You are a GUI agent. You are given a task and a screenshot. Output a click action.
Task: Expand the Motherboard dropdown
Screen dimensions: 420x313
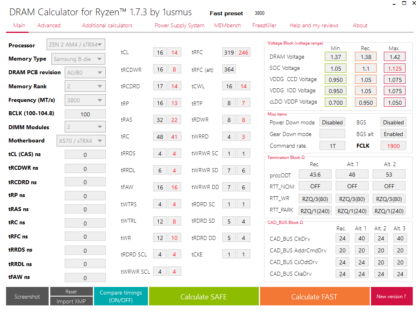[81, 141]
